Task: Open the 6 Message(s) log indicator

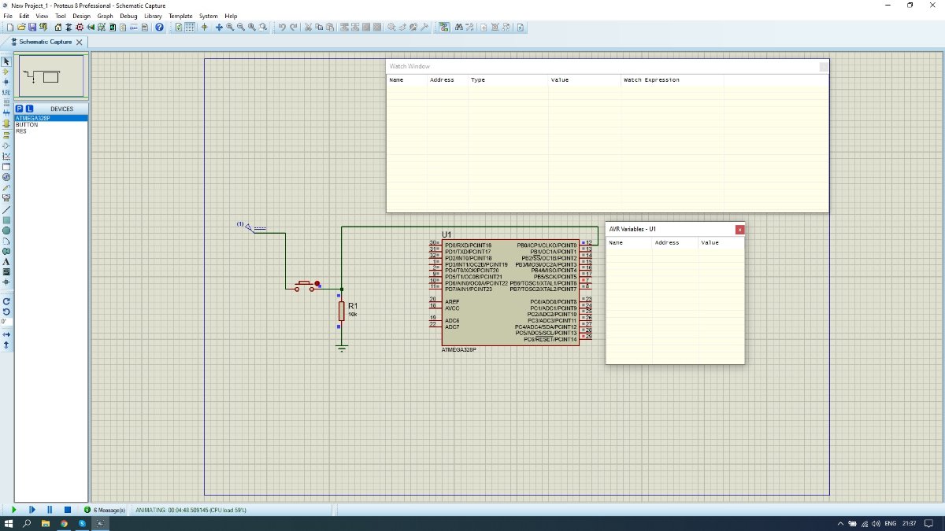Action: (x=105, y=510)
